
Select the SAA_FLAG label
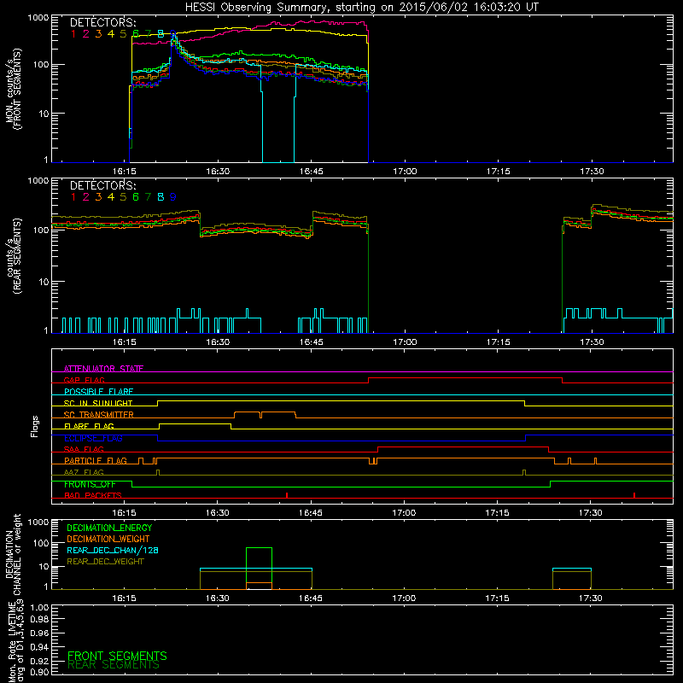point(84,449)
